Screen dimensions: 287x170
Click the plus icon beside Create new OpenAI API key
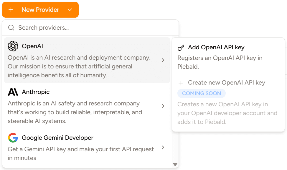pos(181,83)
